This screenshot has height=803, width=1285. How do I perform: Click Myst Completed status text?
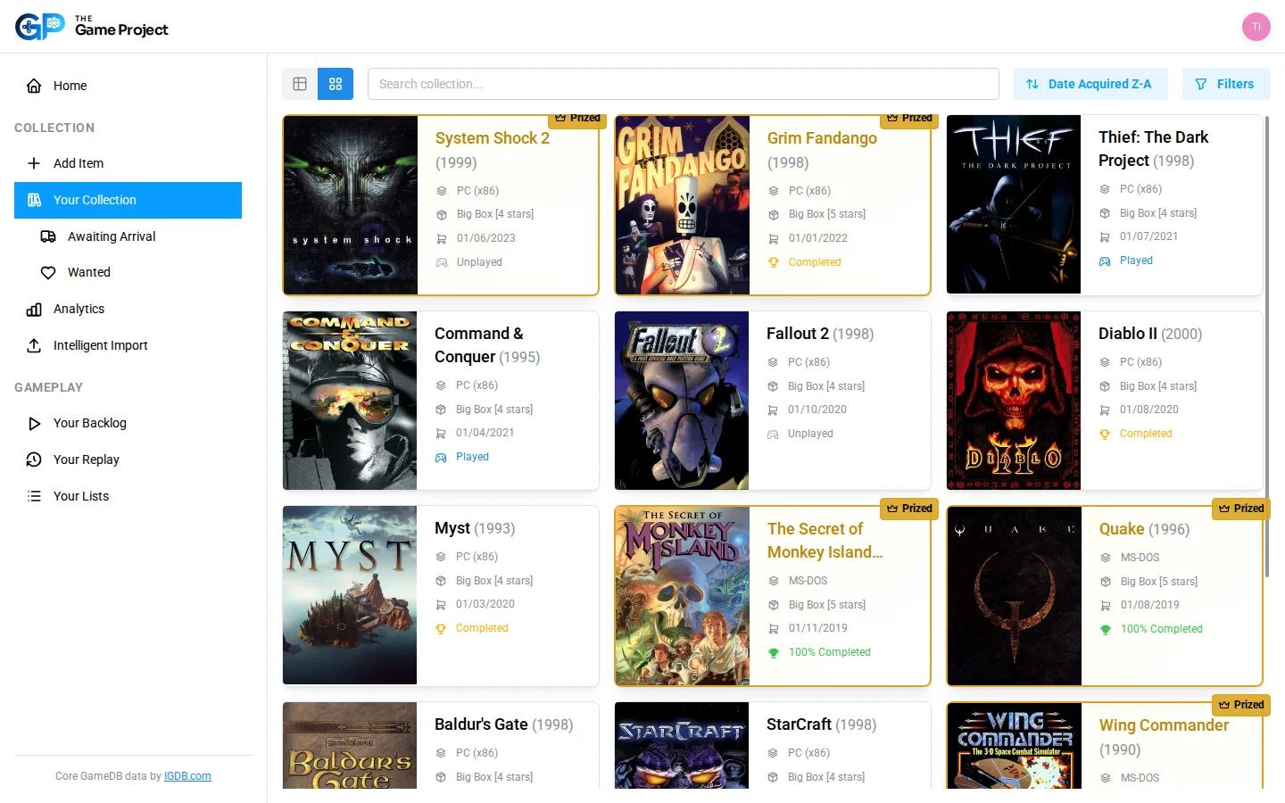coord(482,628)
